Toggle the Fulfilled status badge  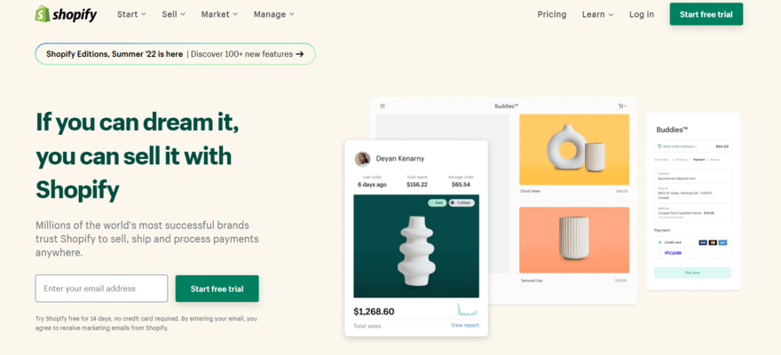[x=461, y=203]
